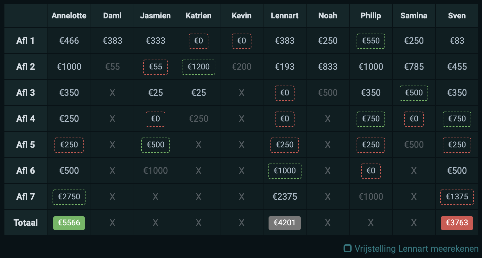
Task: Click Katrien's green-outlined €1200 cell
Action: [x=199, y=67]
